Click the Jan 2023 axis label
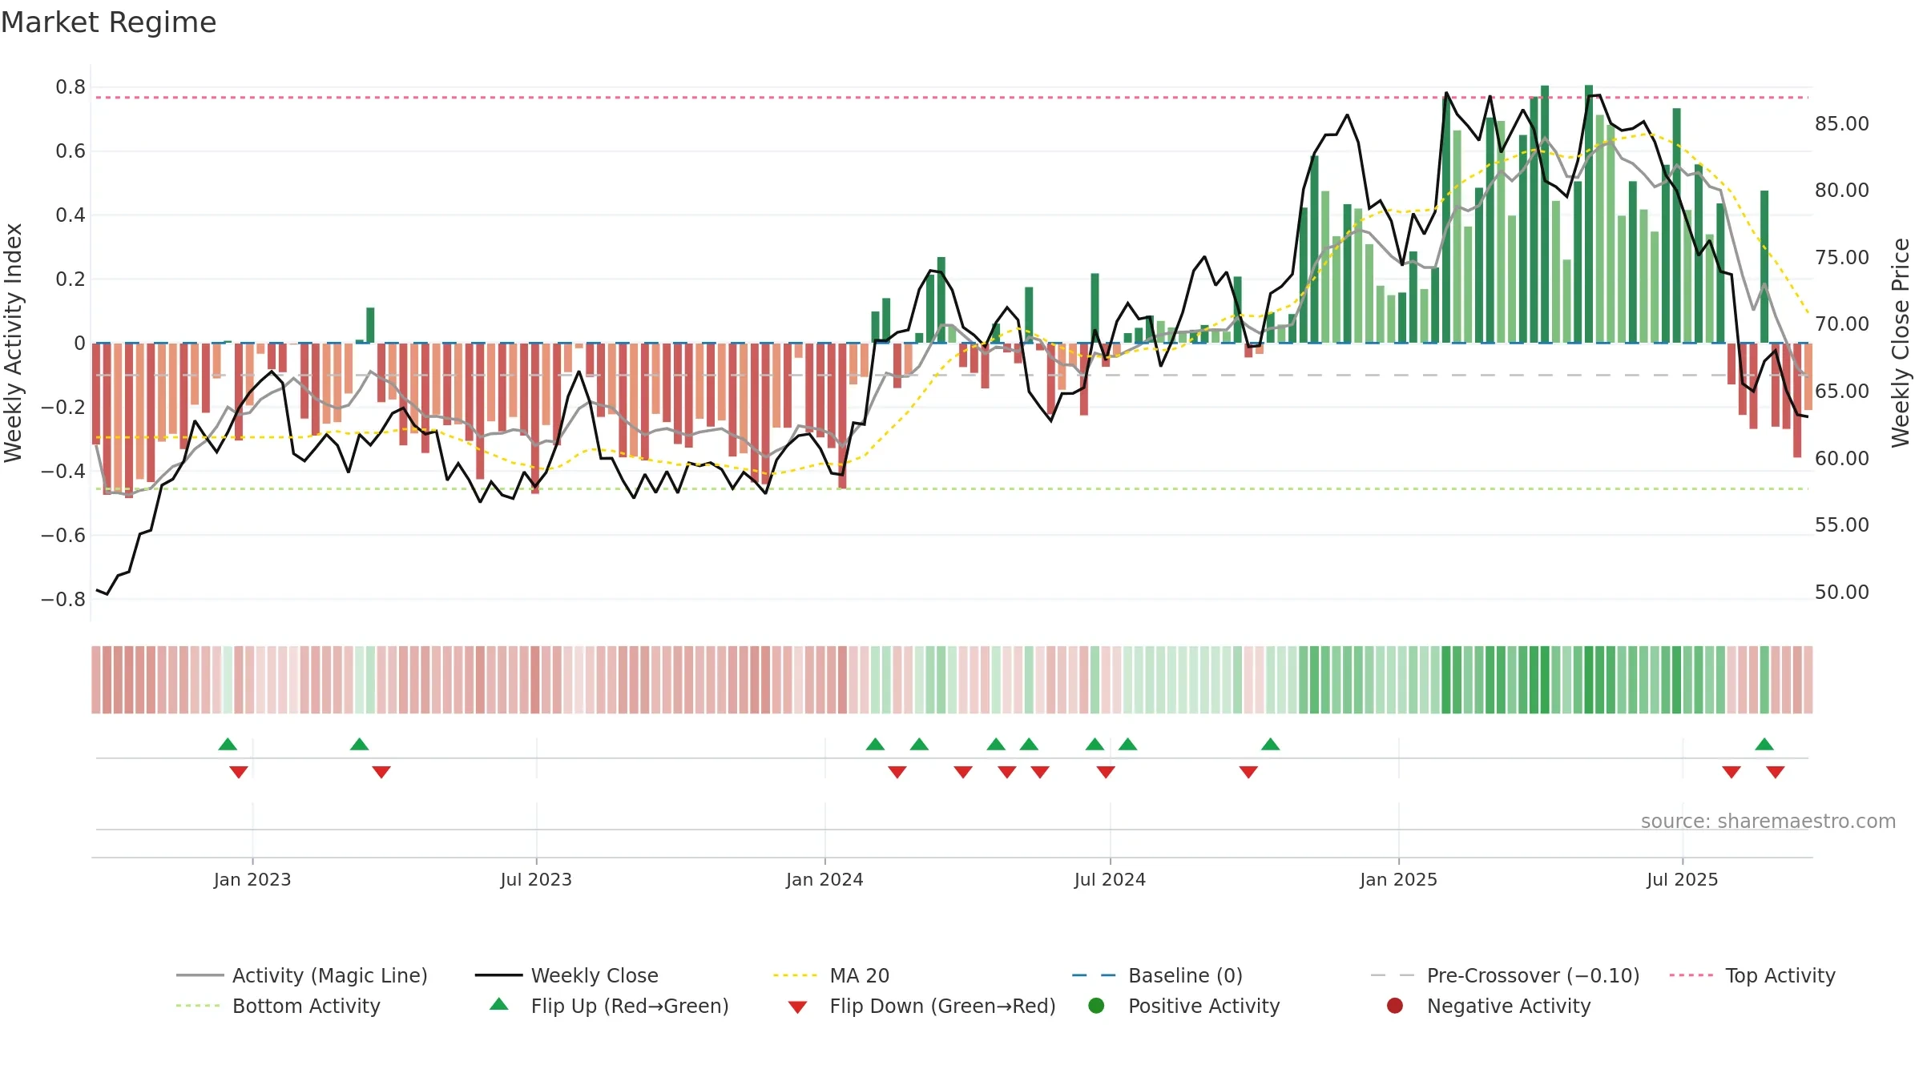 pyautogui.click(x=252, y=879)
